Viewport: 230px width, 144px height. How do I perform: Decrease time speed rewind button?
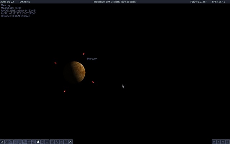[214, 141]
